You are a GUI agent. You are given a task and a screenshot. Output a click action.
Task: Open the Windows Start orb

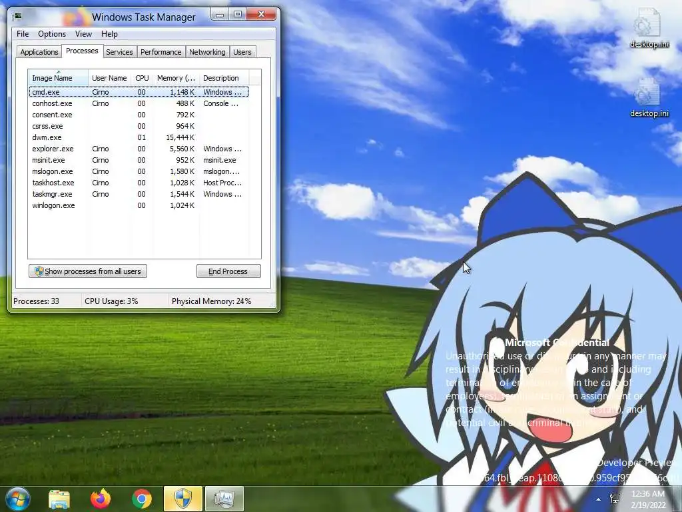17,499
